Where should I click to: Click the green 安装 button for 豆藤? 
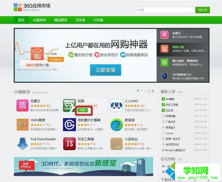tap(83, 110)
